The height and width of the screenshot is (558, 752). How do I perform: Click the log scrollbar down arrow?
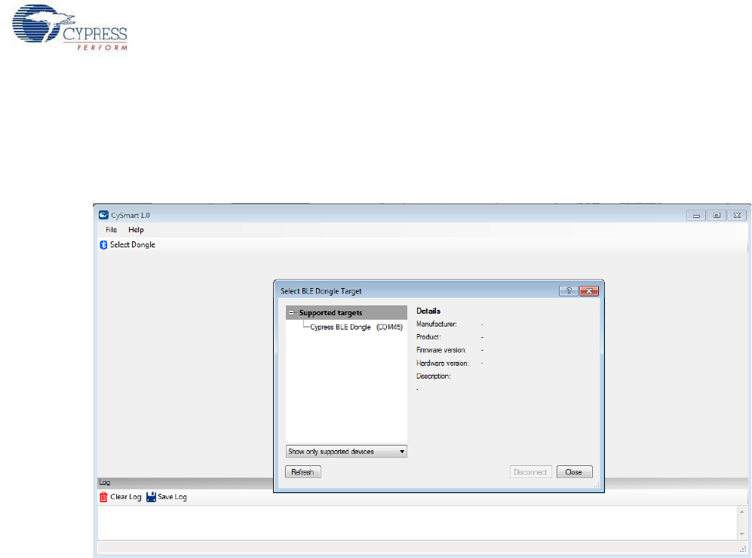tap(742, 534)
